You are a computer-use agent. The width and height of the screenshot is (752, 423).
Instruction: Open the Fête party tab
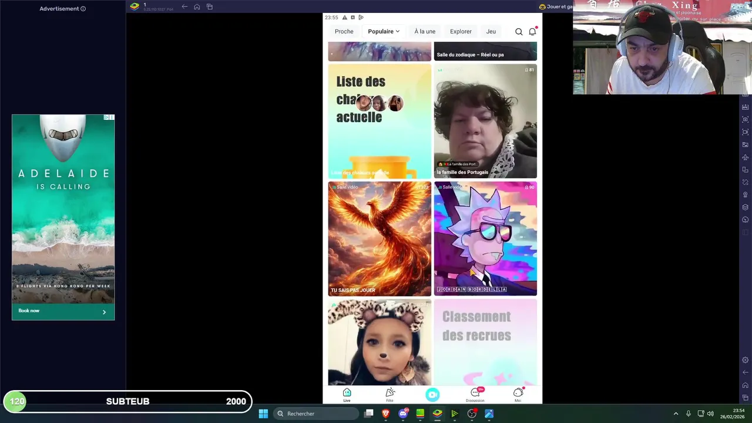tap(390, 395)
